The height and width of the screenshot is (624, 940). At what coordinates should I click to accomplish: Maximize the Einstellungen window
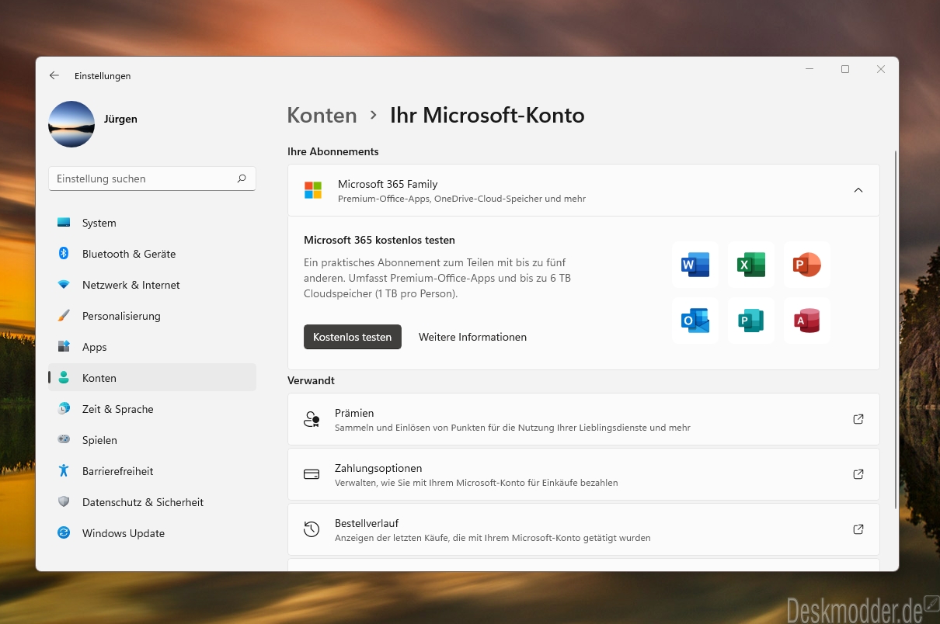tap(845, 69)
